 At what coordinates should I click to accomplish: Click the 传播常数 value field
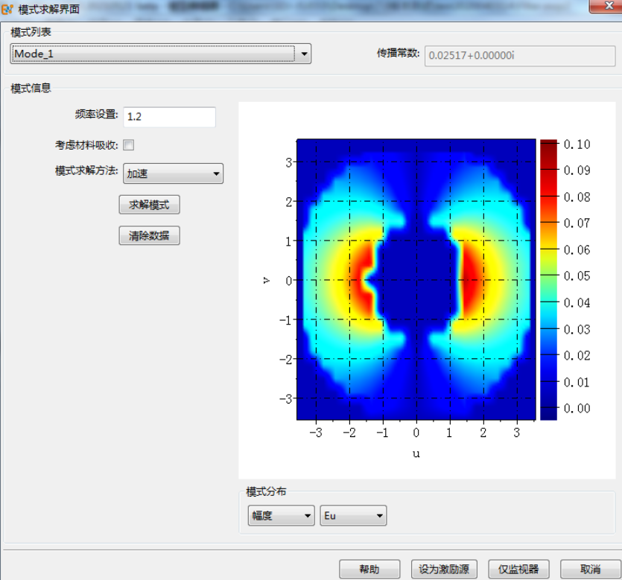[x=520, y=56]
